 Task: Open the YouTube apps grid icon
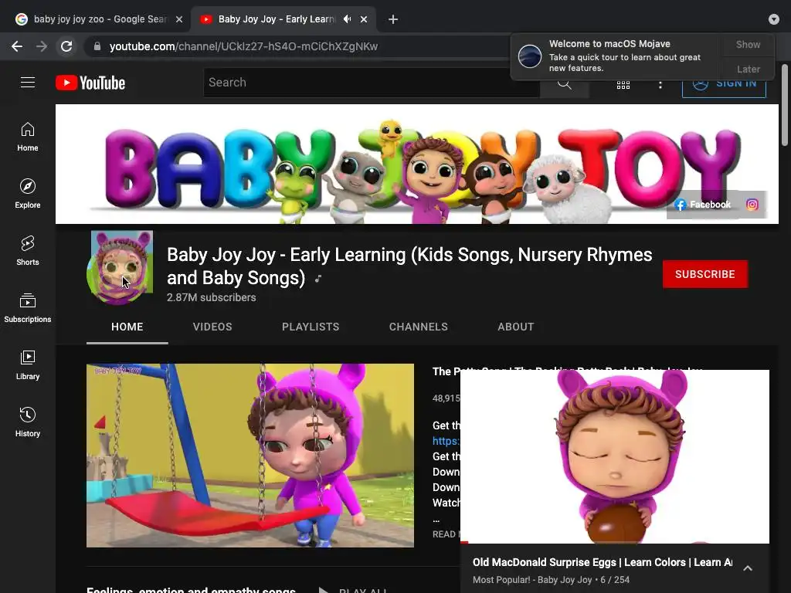tap(623, 84)
